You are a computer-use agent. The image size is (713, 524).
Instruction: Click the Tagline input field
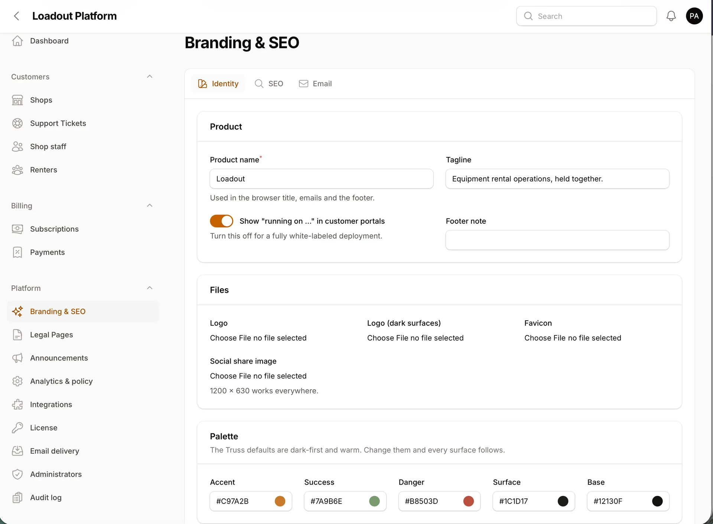pos(557,179)
